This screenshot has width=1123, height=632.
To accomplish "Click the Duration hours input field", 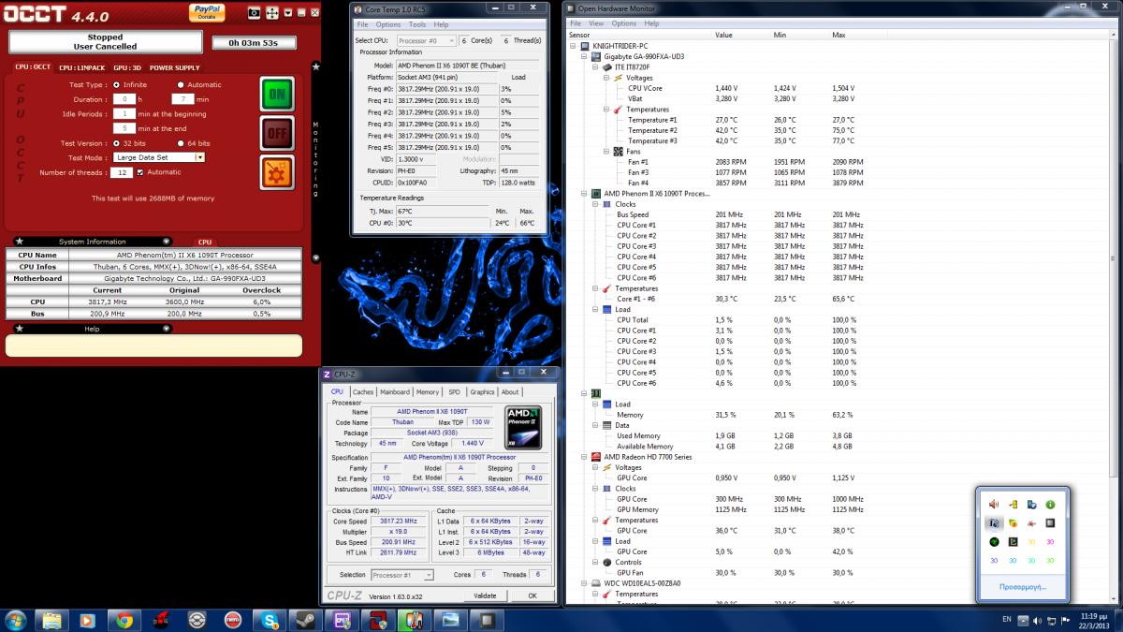I will 124,98.
